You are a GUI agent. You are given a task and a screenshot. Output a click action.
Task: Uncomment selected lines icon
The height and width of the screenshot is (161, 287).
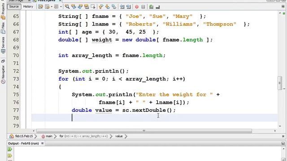(158, 7)
